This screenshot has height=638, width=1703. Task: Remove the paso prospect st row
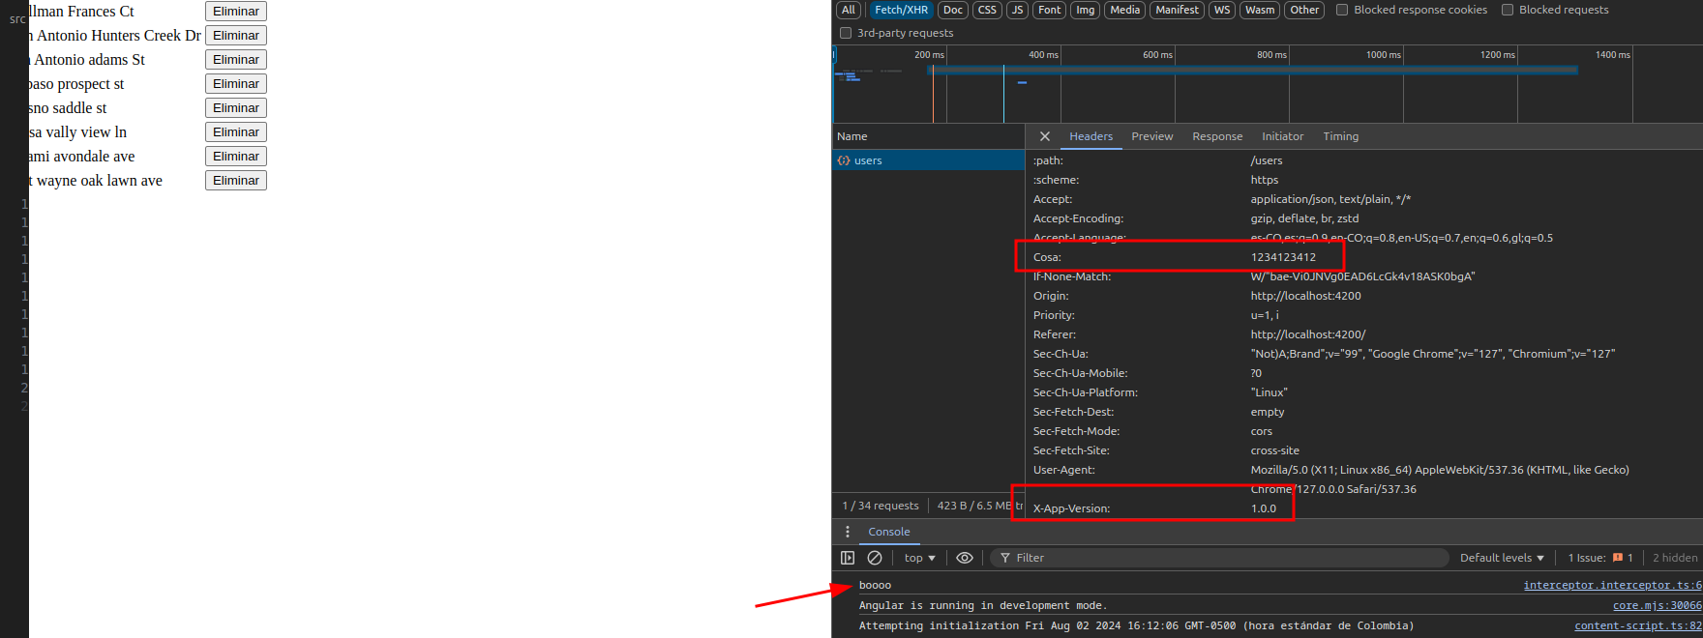point(236,83)
